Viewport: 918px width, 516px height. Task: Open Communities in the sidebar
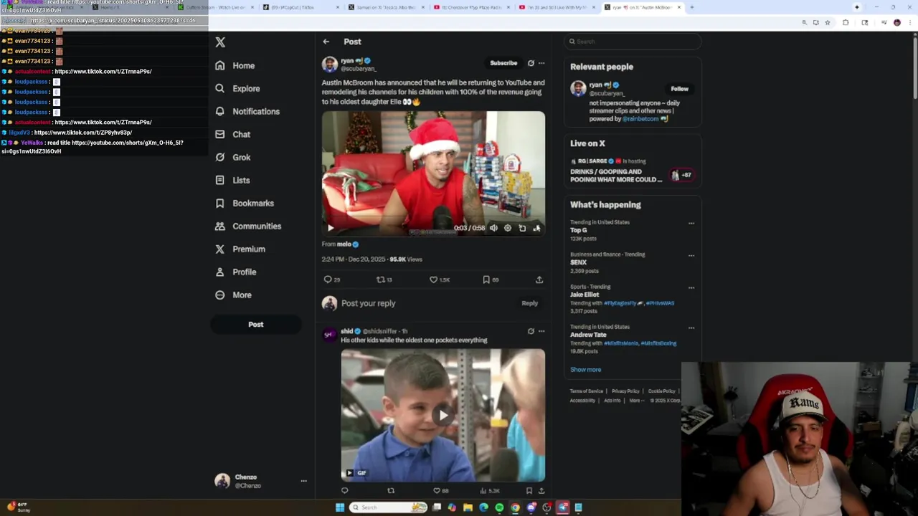point(248,226)
